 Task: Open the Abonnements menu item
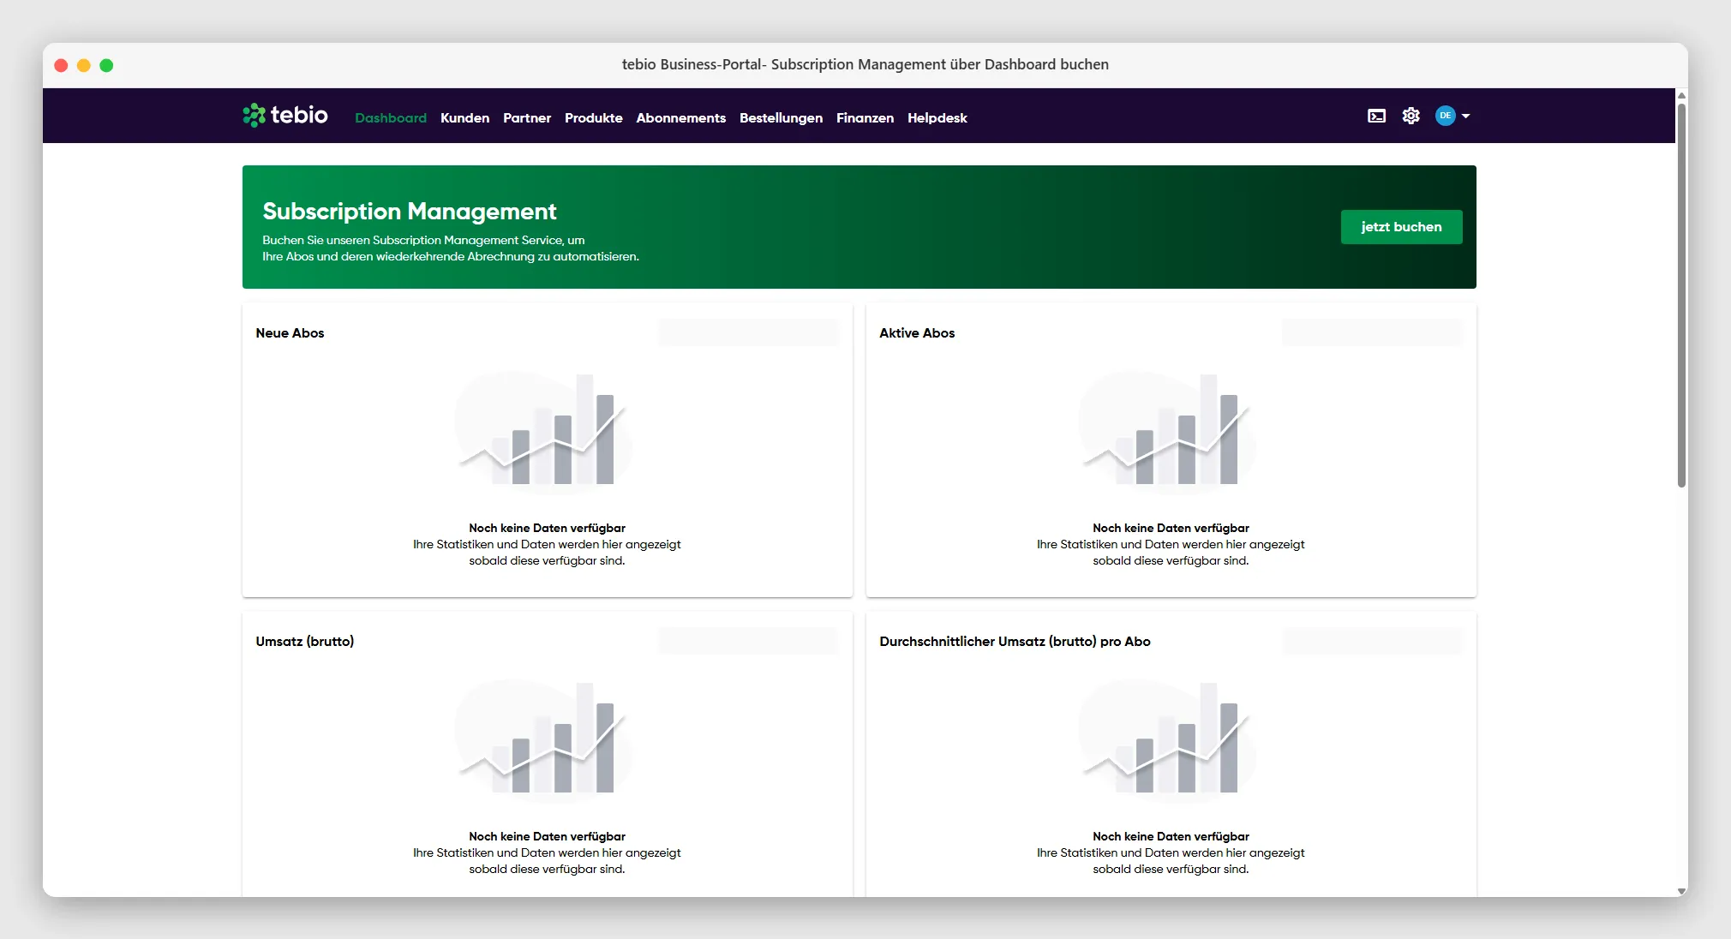[x=680, y=117]
